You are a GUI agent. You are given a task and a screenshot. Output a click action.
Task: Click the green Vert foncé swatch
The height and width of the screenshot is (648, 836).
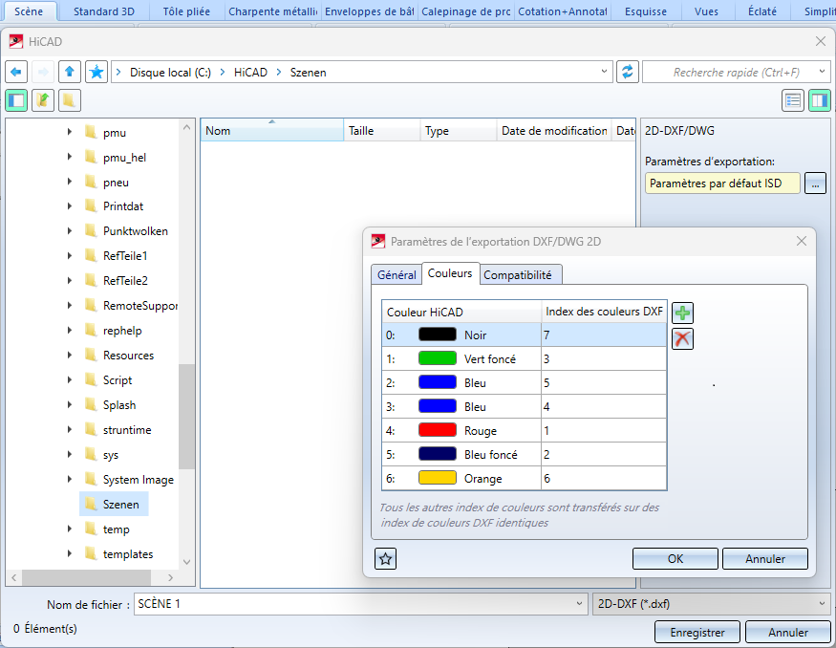(438, 358)
